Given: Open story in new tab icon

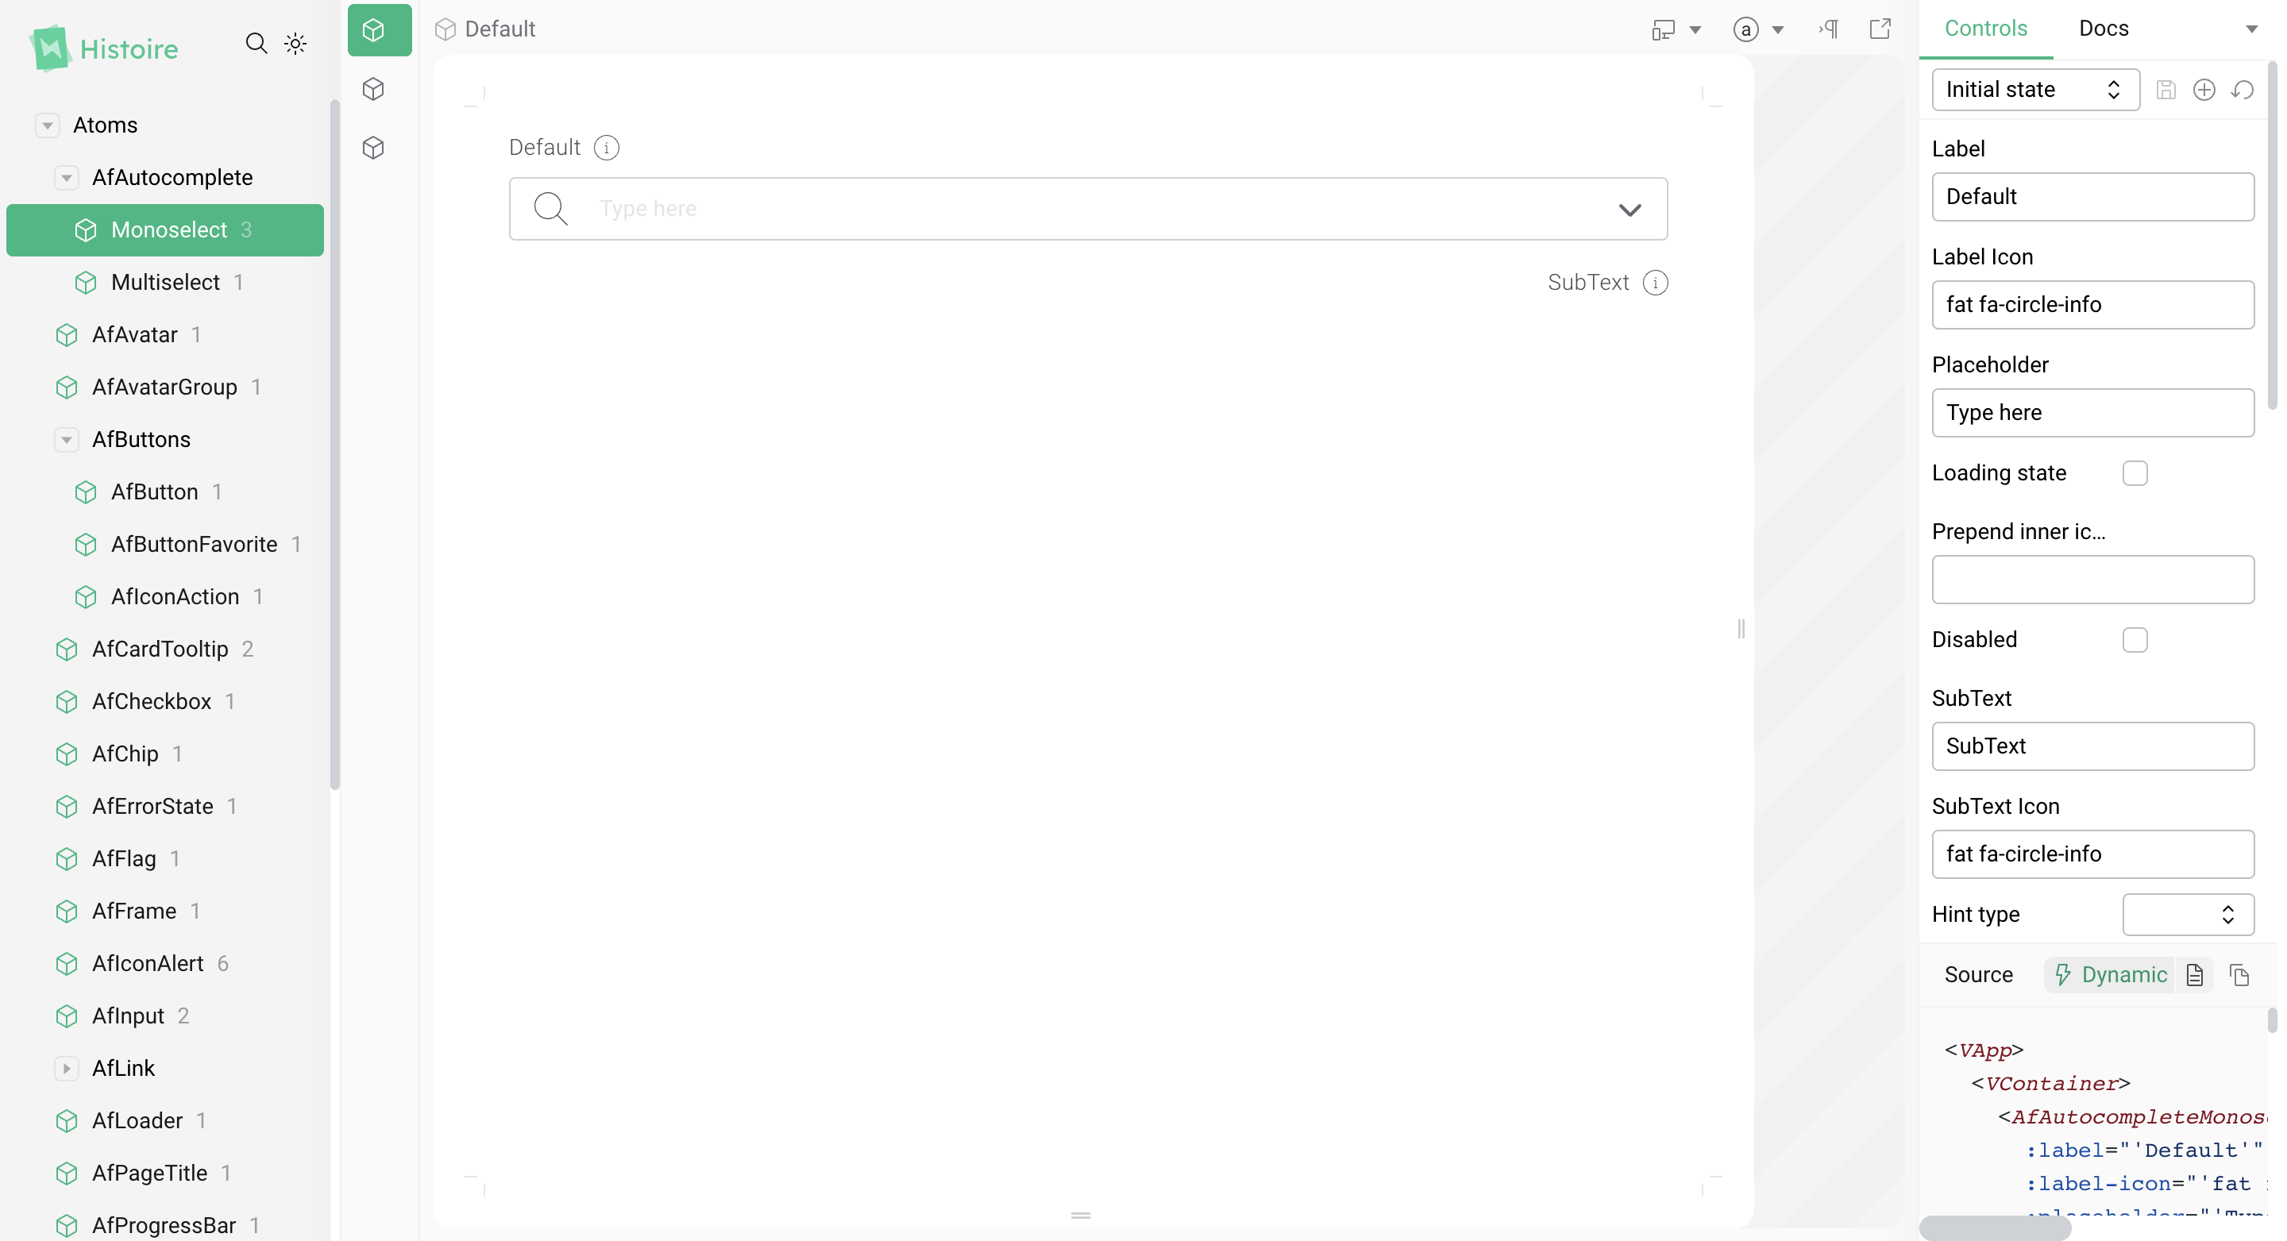Looking at the screenshot, I should tap(1880, 29).
